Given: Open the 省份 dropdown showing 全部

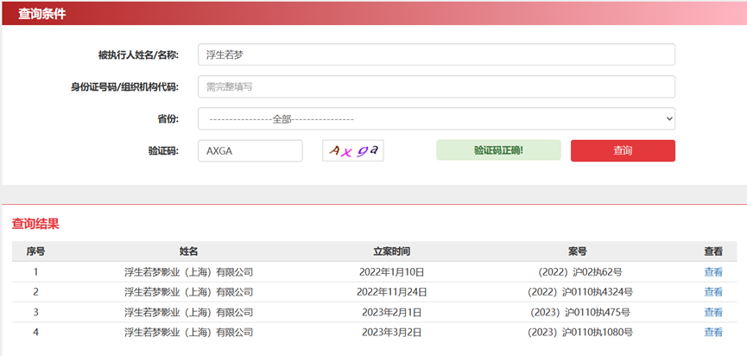Looking at the screenshot, I should (436, 118).
